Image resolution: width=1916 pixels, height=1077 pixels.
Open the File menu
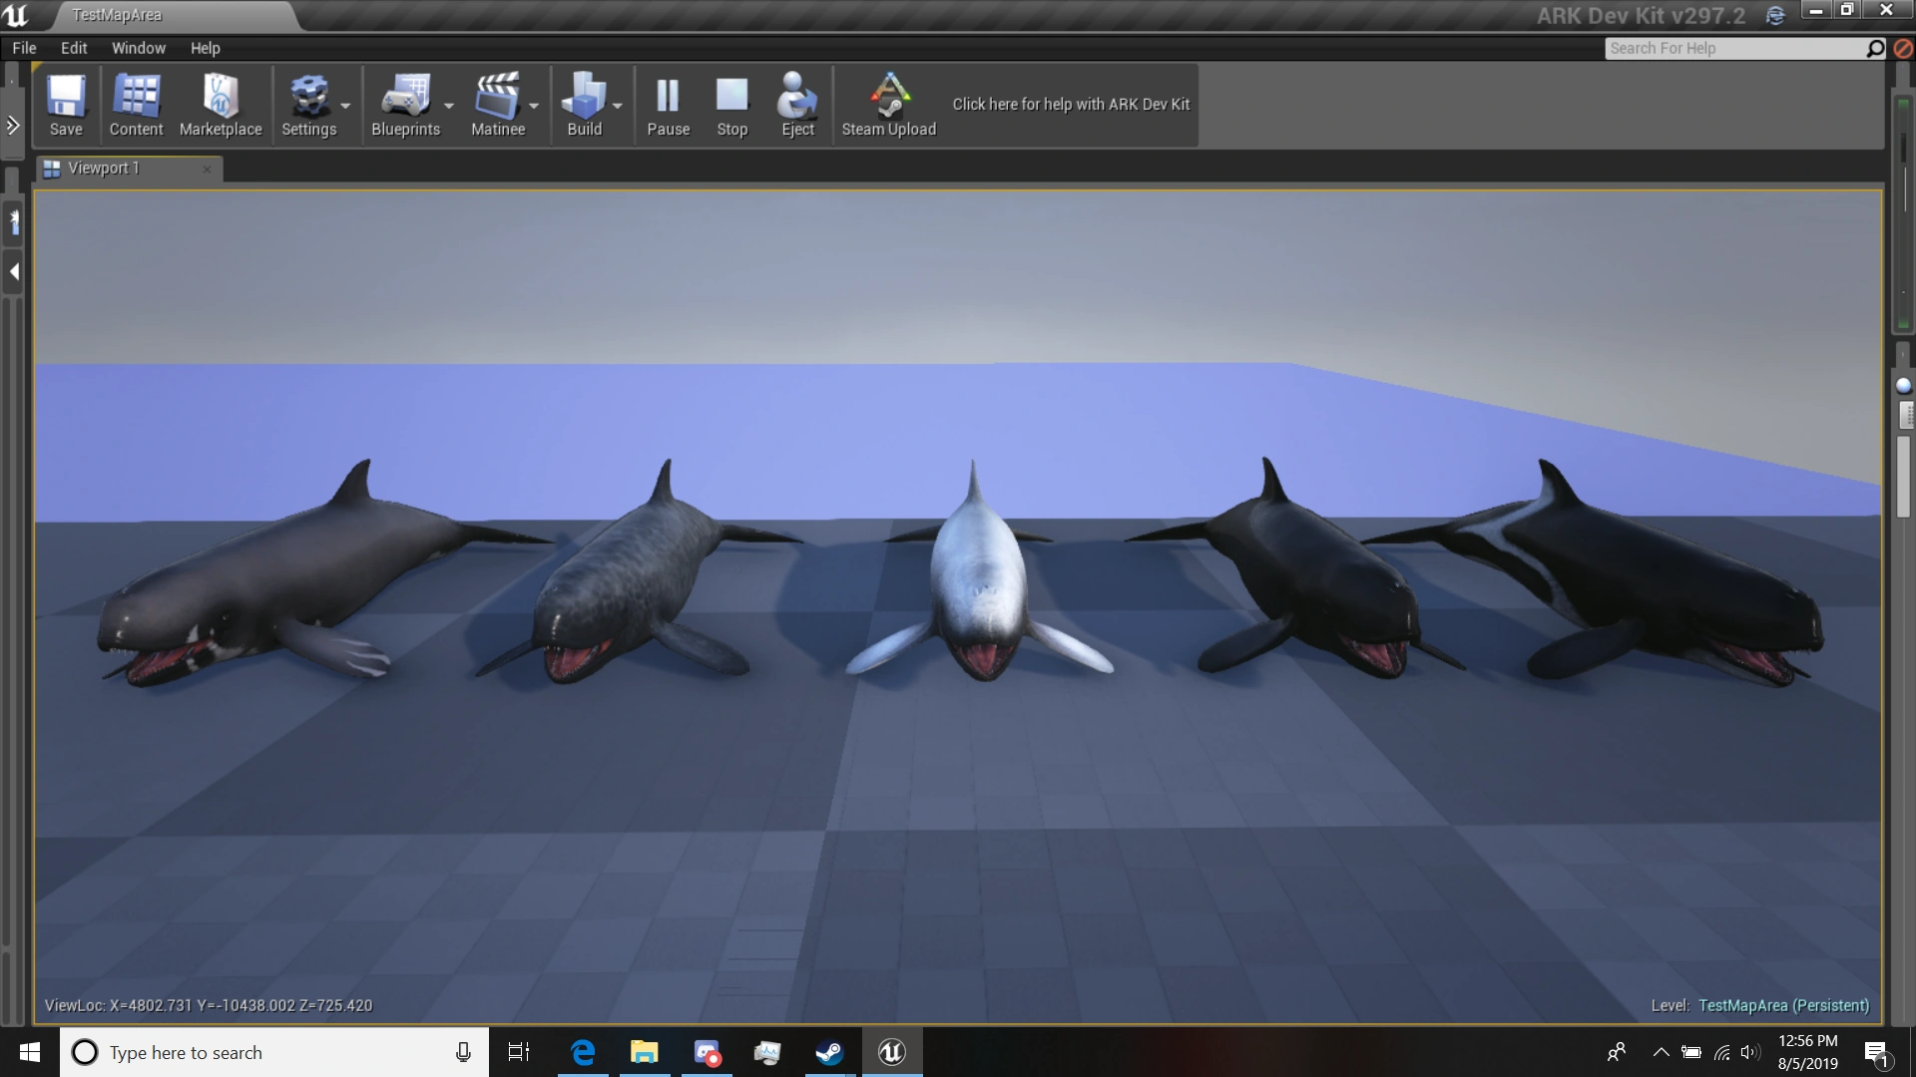click(24, 48)
